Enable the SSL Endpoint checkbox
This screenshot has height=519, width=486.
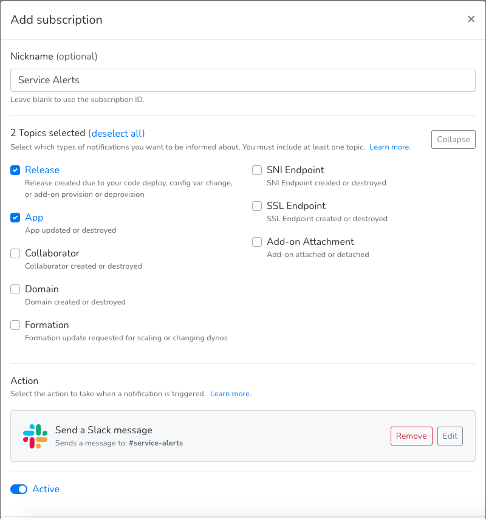point(258,206)
